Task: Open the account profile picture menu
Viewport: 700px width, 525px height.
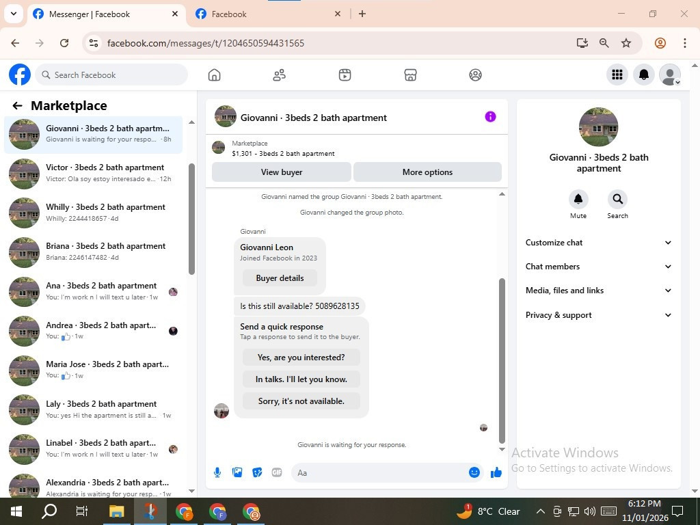Action: [x=670, y=75]
